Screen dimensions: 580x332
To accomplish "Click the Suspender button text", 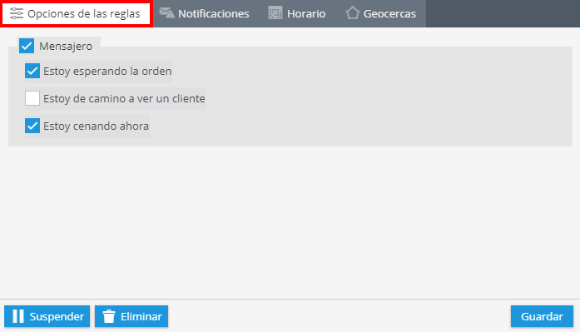I will (x=57, y=316).
